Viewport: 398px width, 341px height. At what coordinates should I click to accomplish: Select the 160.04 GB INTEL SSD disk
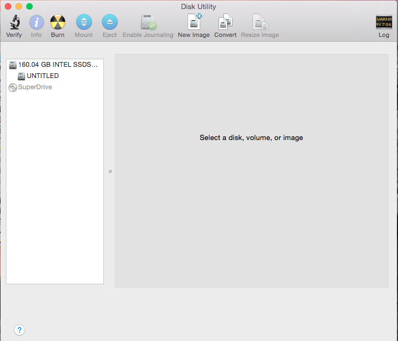coord(55,65)
